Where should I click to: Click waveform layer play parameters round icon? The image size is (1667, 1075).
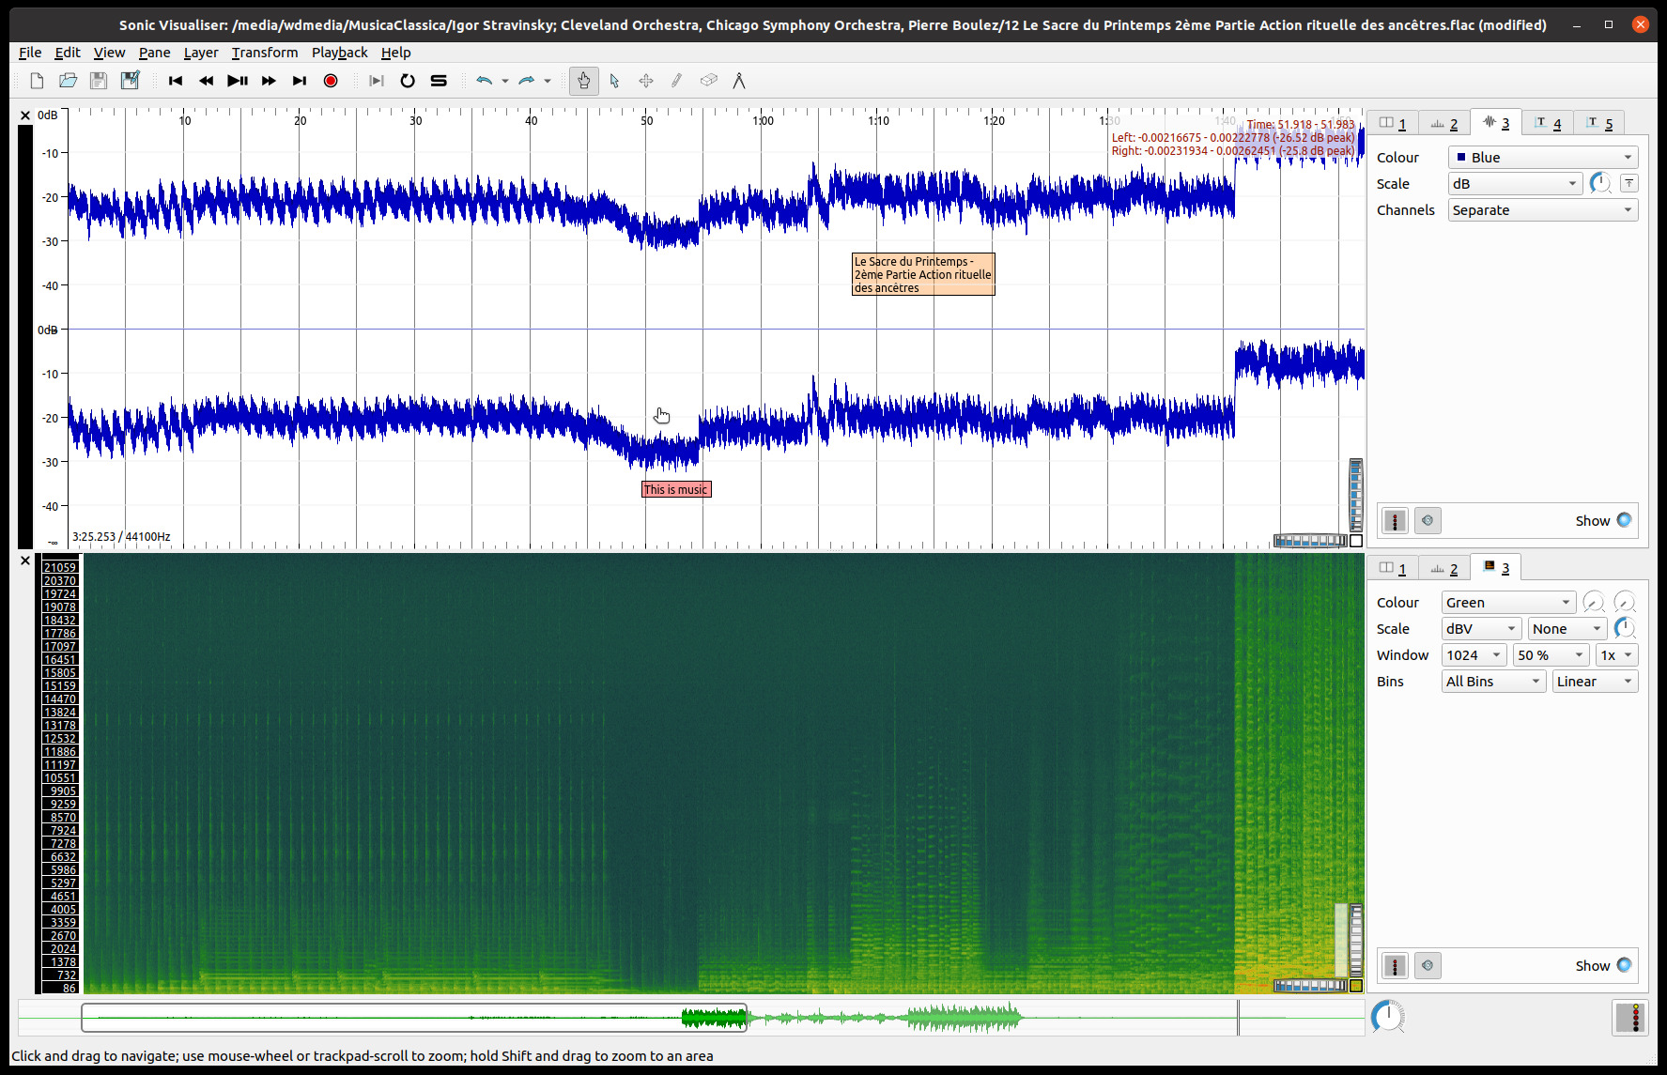[x=1428, y=520]
